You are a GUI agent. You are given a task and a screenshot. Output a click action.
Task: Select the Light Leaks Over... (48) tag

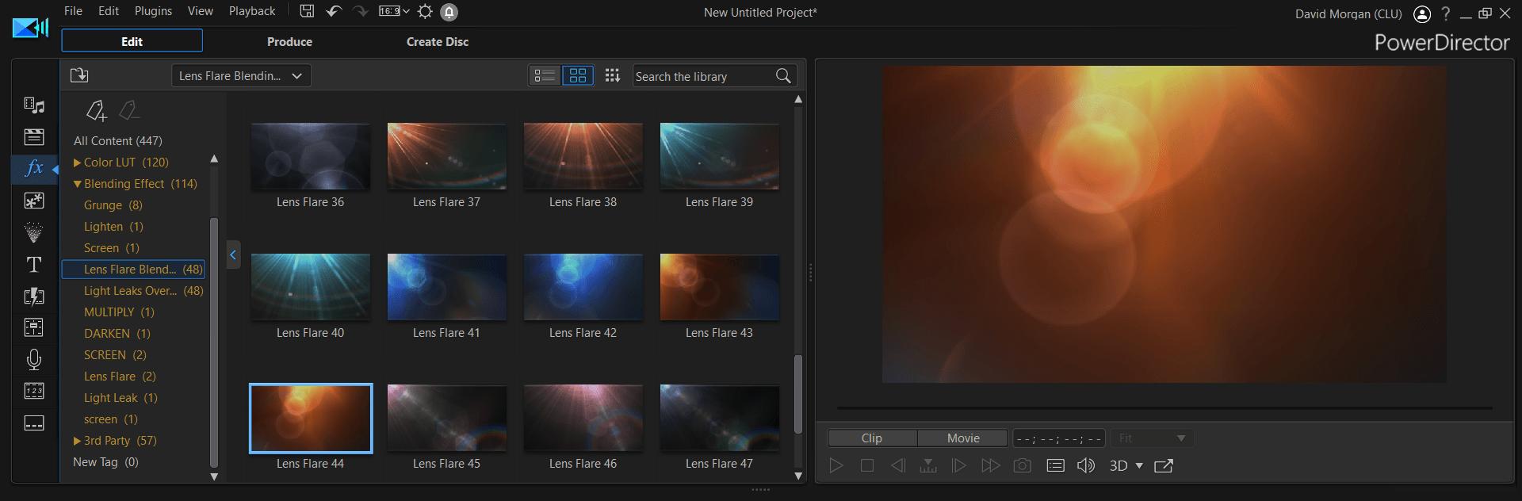click(x=143, y=291)
